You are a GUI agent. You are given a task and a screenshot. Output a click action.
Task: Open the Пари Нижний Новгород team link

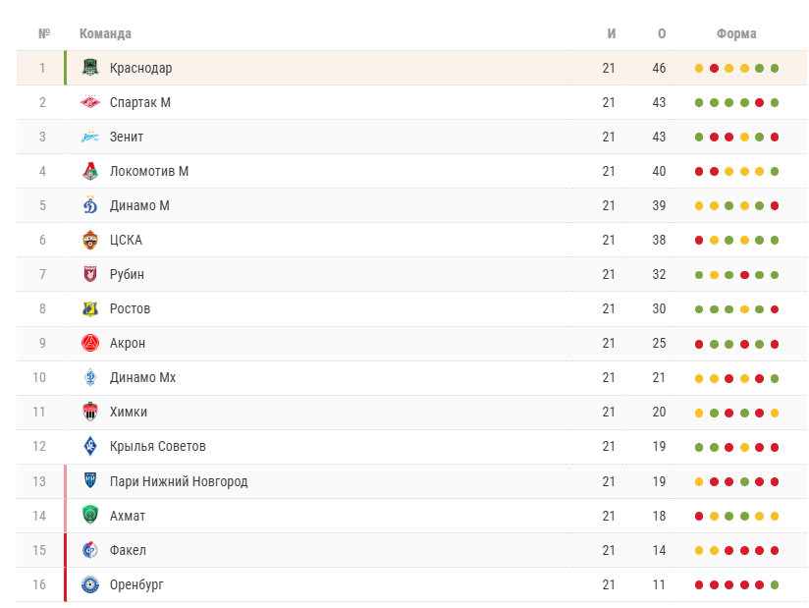pos(179,481)
